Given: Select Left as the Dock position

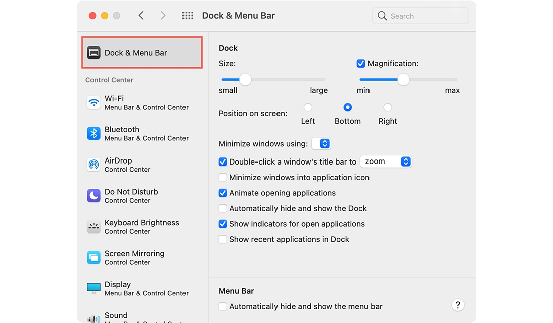Looking at the screenshot, I should 307,107.
